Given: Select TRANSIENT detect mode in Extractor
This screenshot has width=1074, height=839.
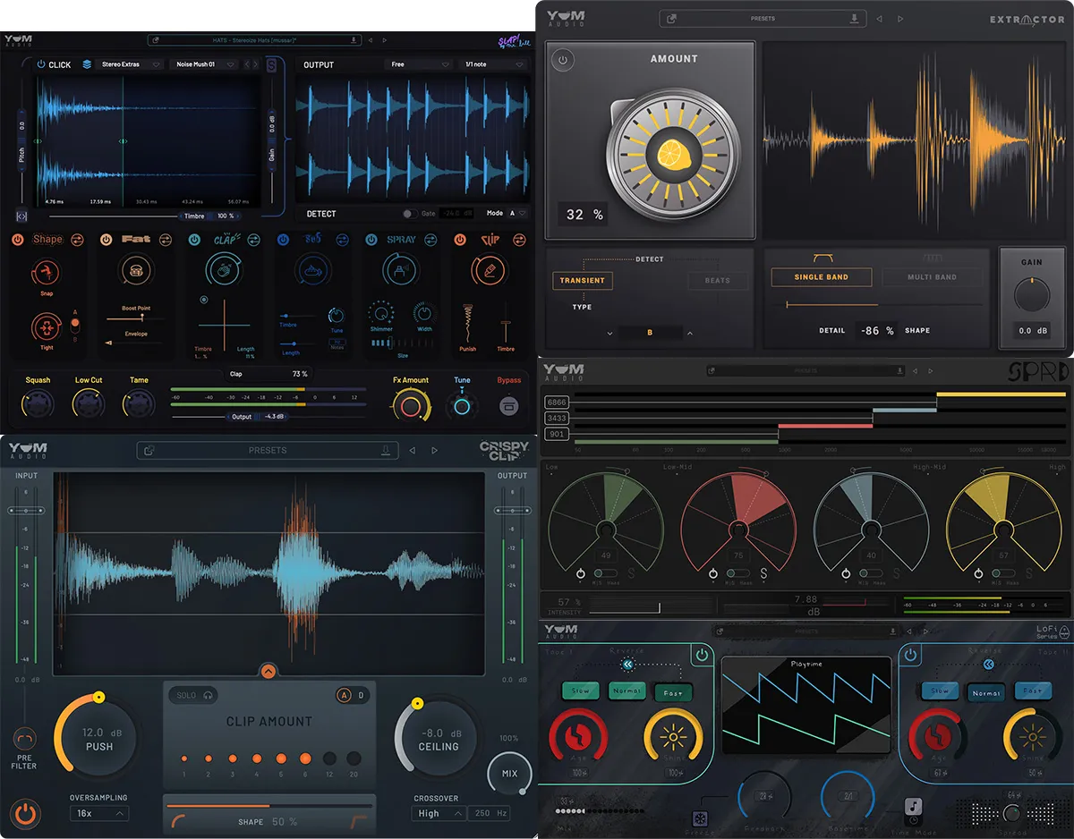Looking at the screenshot, I should pyautogui.click(x=583, y=280).
